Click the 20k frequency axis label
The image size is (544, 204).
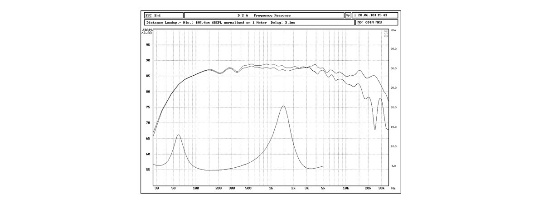click(x=369, y=188)
